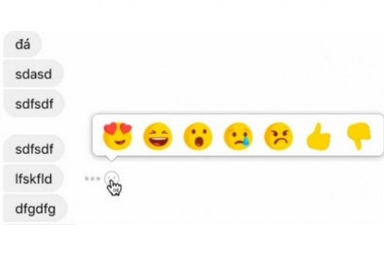The image size is (384, 256).
Task: Dislike the message with the thumbs-down icon
Action: [x=359, y=136]
